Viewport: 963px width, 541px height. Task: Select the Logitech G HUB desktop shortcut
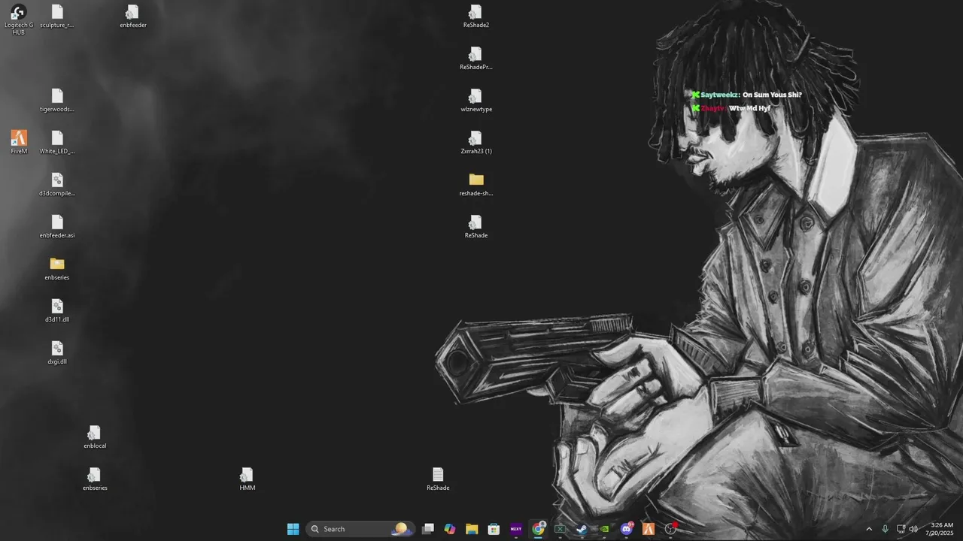tap(19, 20)
